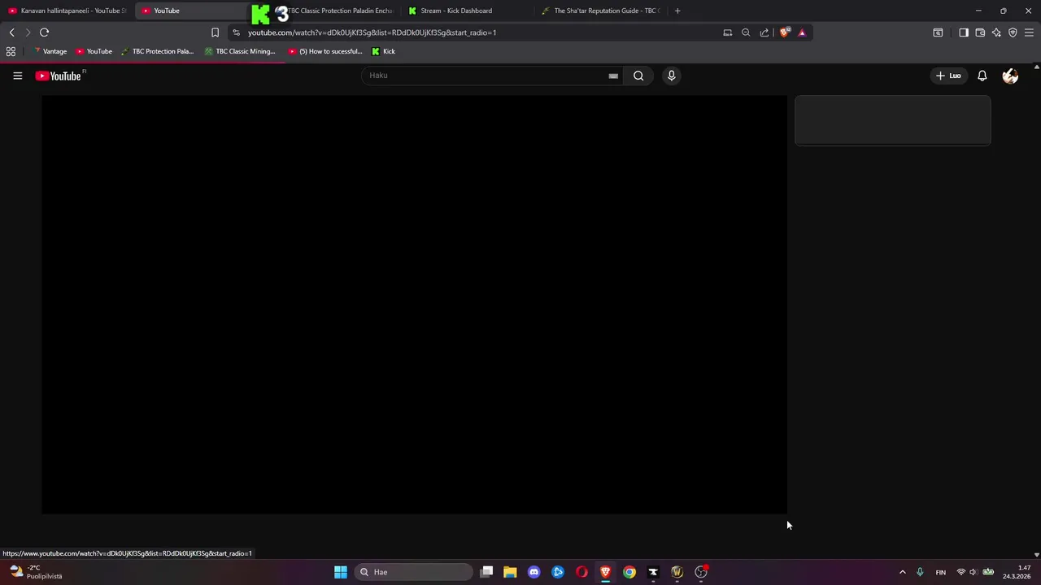
Task: Open Task View on the taskbar
Action: (x=486, y=572)
